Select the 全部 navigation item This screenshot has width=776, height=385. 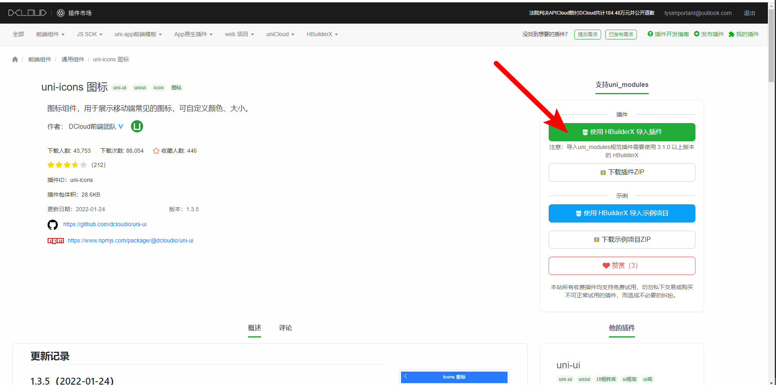coord(18,34)
